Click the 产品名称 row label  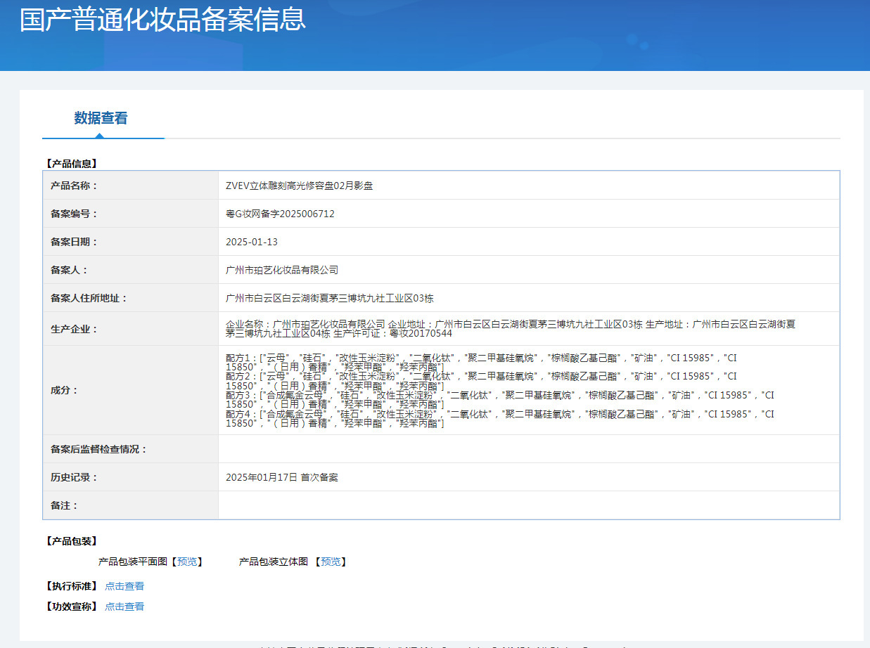point(74,186)
